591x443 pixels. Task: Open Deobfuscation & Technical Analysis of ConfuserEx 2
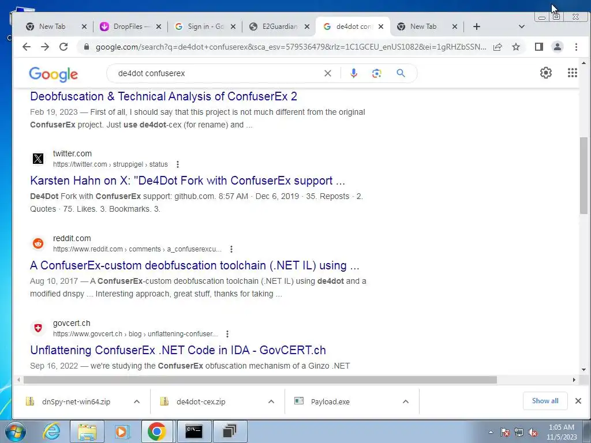coord(163,96)
